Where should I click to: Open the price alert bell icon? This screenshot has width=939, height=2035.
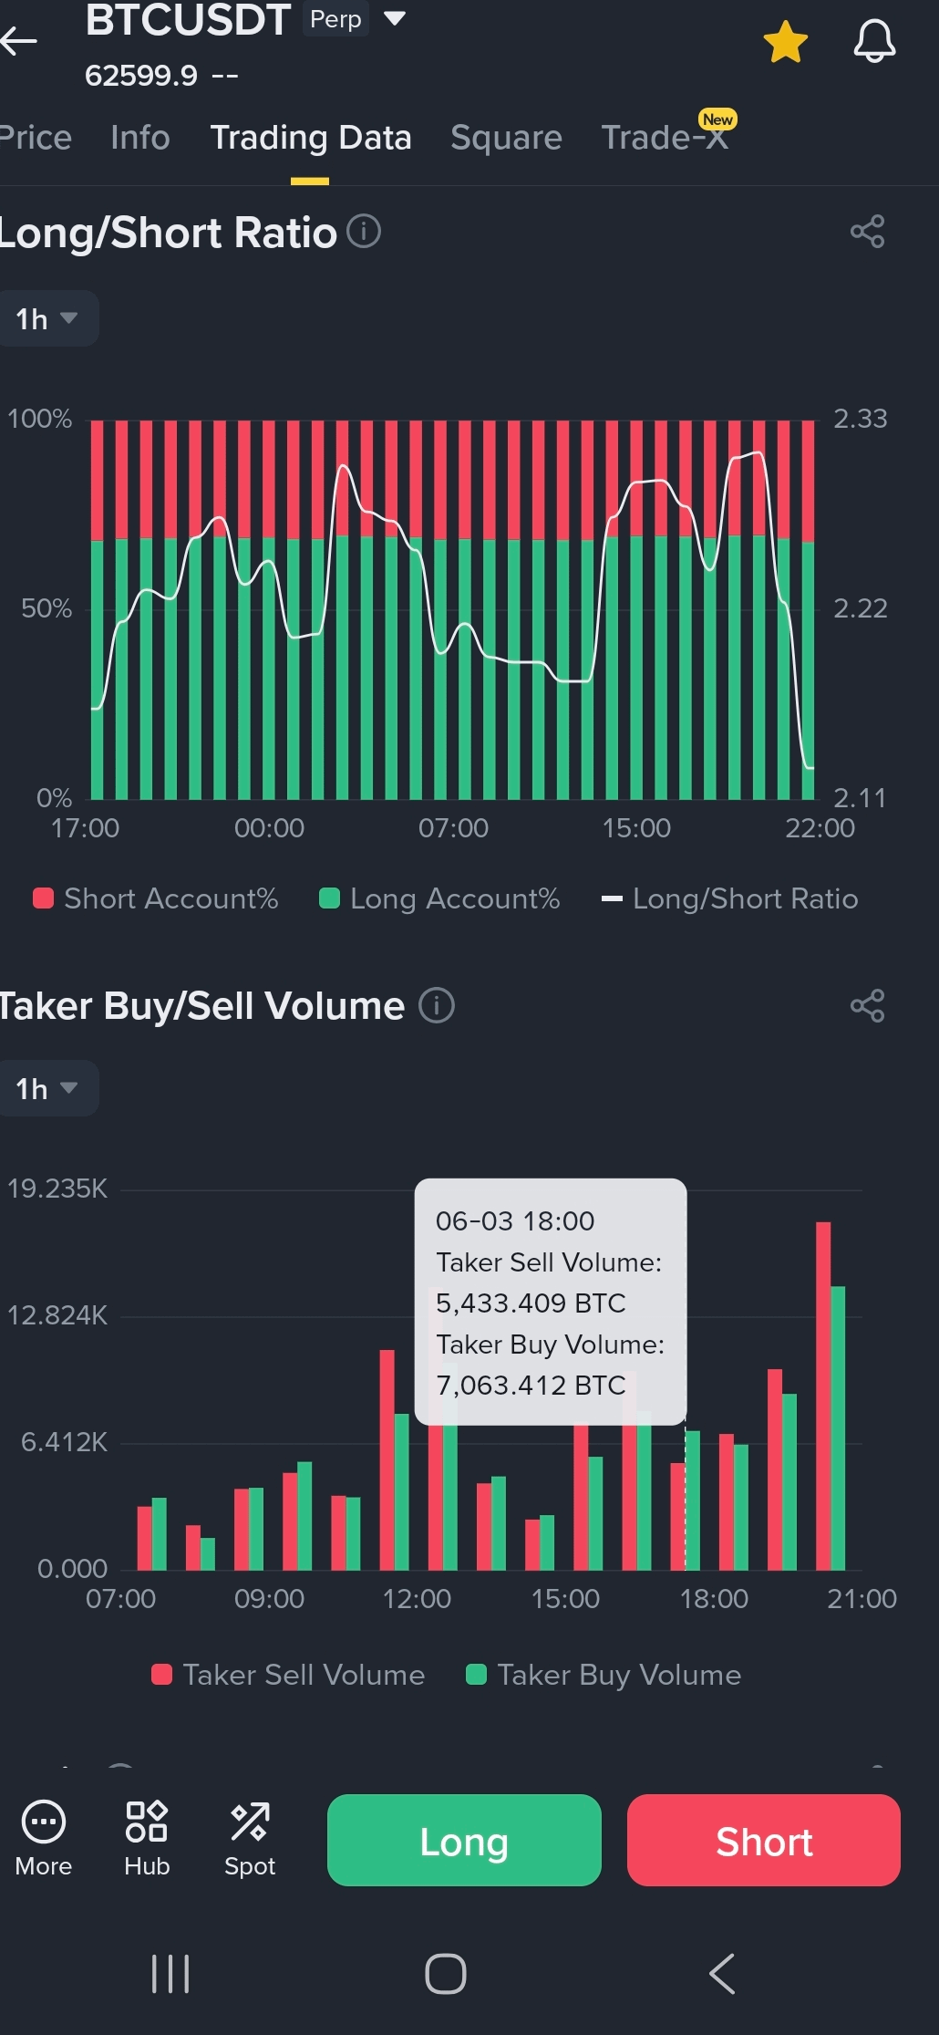pos(874,42)
